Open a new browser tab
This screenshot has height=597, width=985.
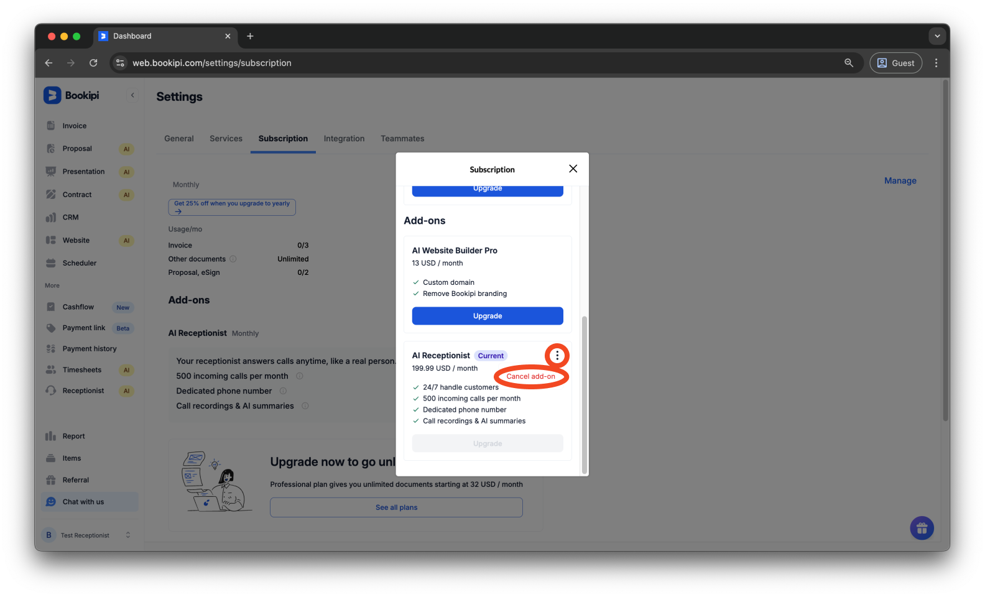click(250, 36)
